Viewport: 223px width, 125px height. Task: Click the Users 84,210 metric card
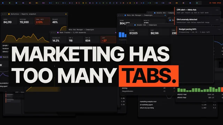click(10, 21)
